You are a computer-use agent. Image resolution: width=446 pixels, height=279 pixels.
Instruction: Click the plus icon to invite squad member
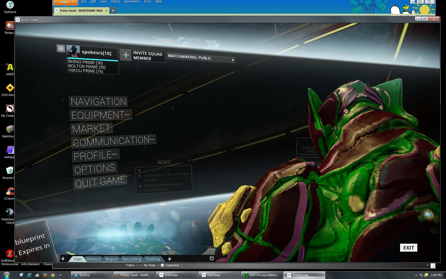click(126, 55)
